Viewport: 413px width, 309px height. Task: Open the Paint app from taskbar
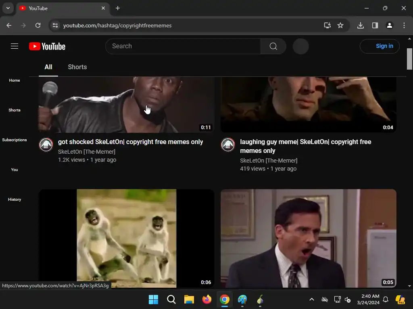(242, 299)
